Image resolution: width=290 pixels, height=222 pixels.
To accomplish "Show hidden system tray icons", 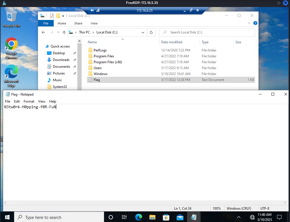I will click(239, 217).
